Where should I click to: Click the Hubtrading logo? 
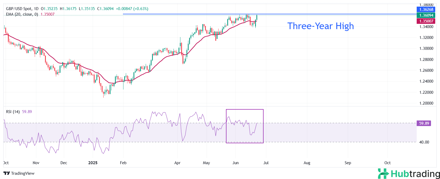(x=409, y=174)
